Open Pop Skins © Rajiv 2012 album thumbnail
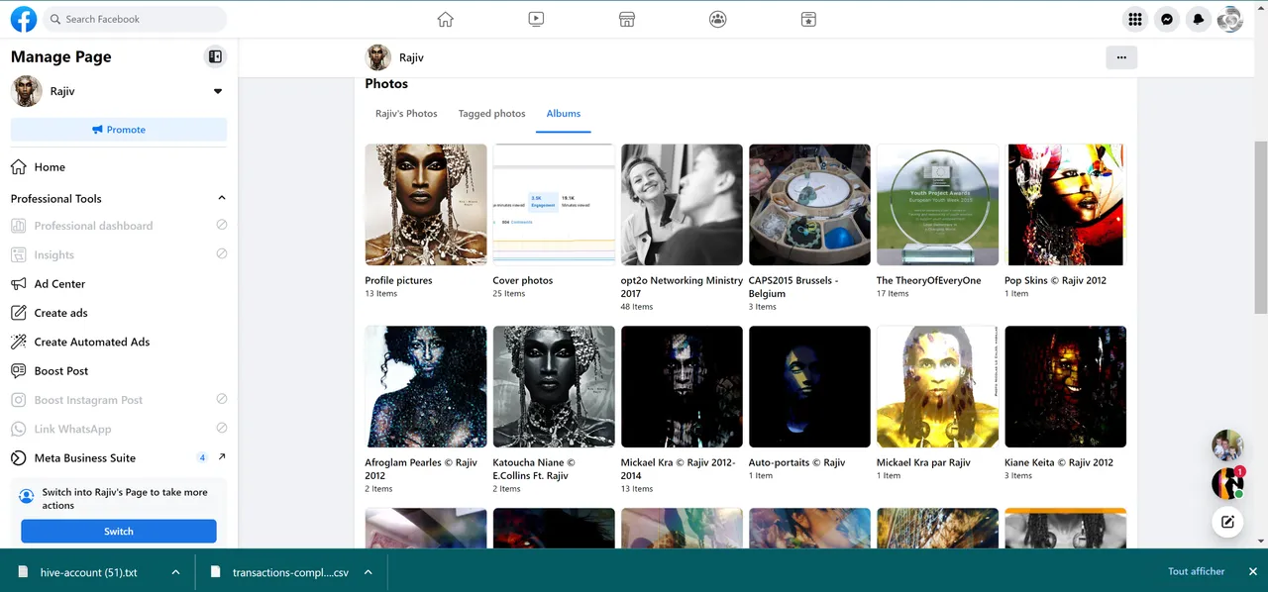Screen dimensions: 1268x592 tap(1065, 205)
